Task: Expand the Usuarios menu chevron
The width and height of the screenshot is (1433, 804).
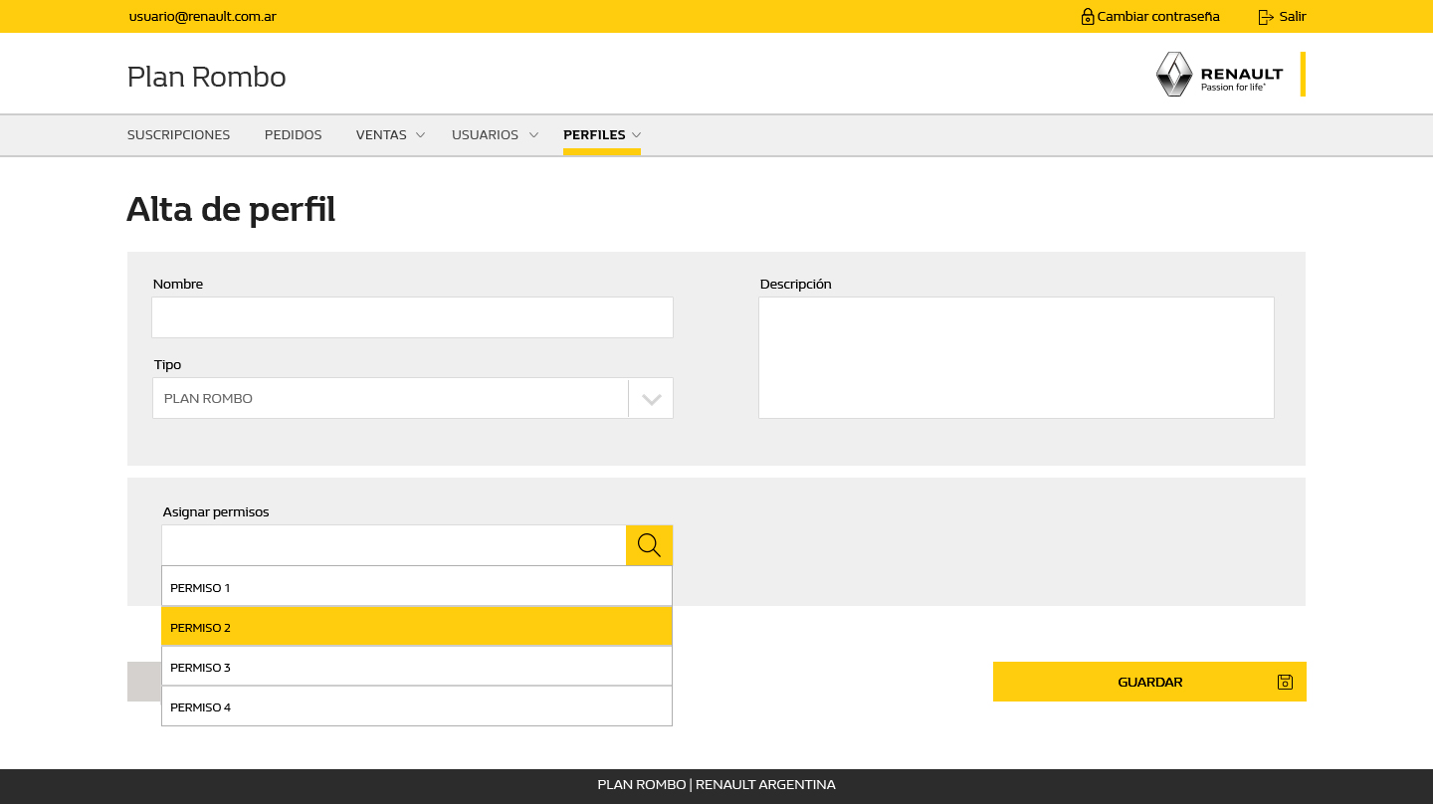Action: (533, 134)
